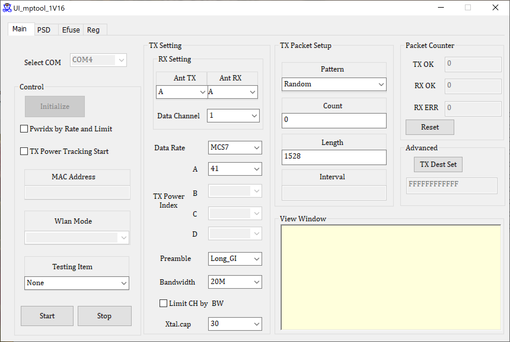Open the Pattern dropdown set to Random

334,84
